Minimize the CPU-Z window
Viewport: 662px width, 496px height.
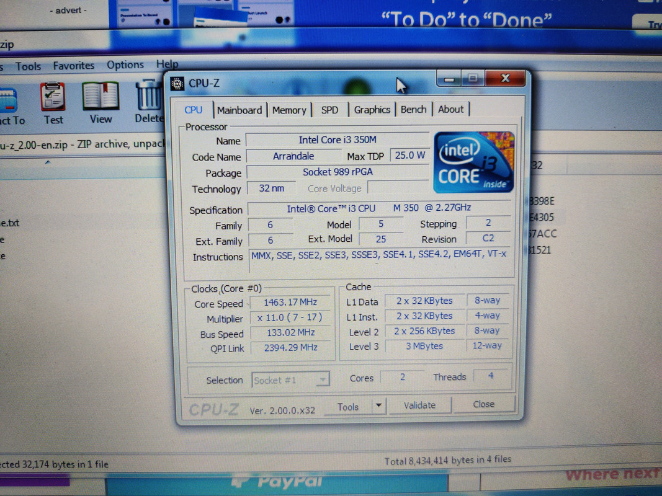(x=449, y=79)
